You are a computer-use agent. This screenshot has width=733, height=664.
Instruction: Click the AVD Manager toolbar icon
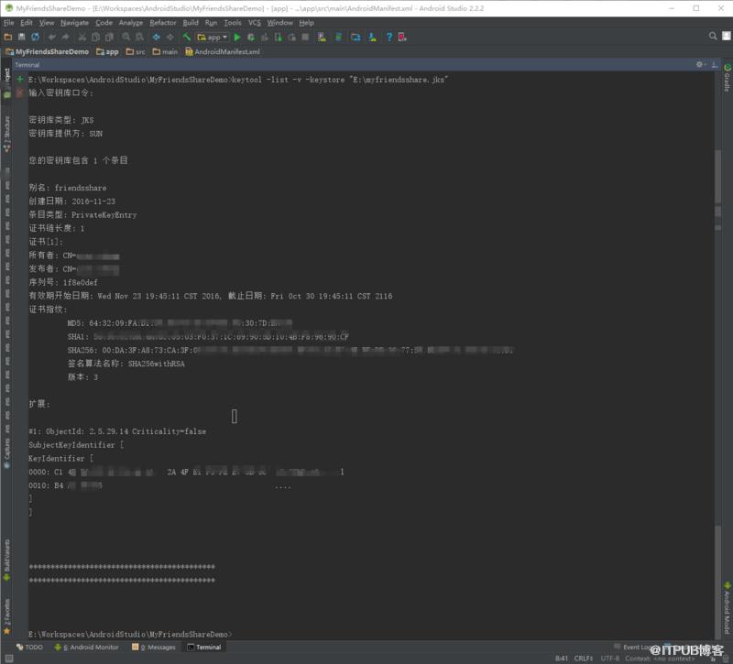pyautogui.click(x=323, y=37)
